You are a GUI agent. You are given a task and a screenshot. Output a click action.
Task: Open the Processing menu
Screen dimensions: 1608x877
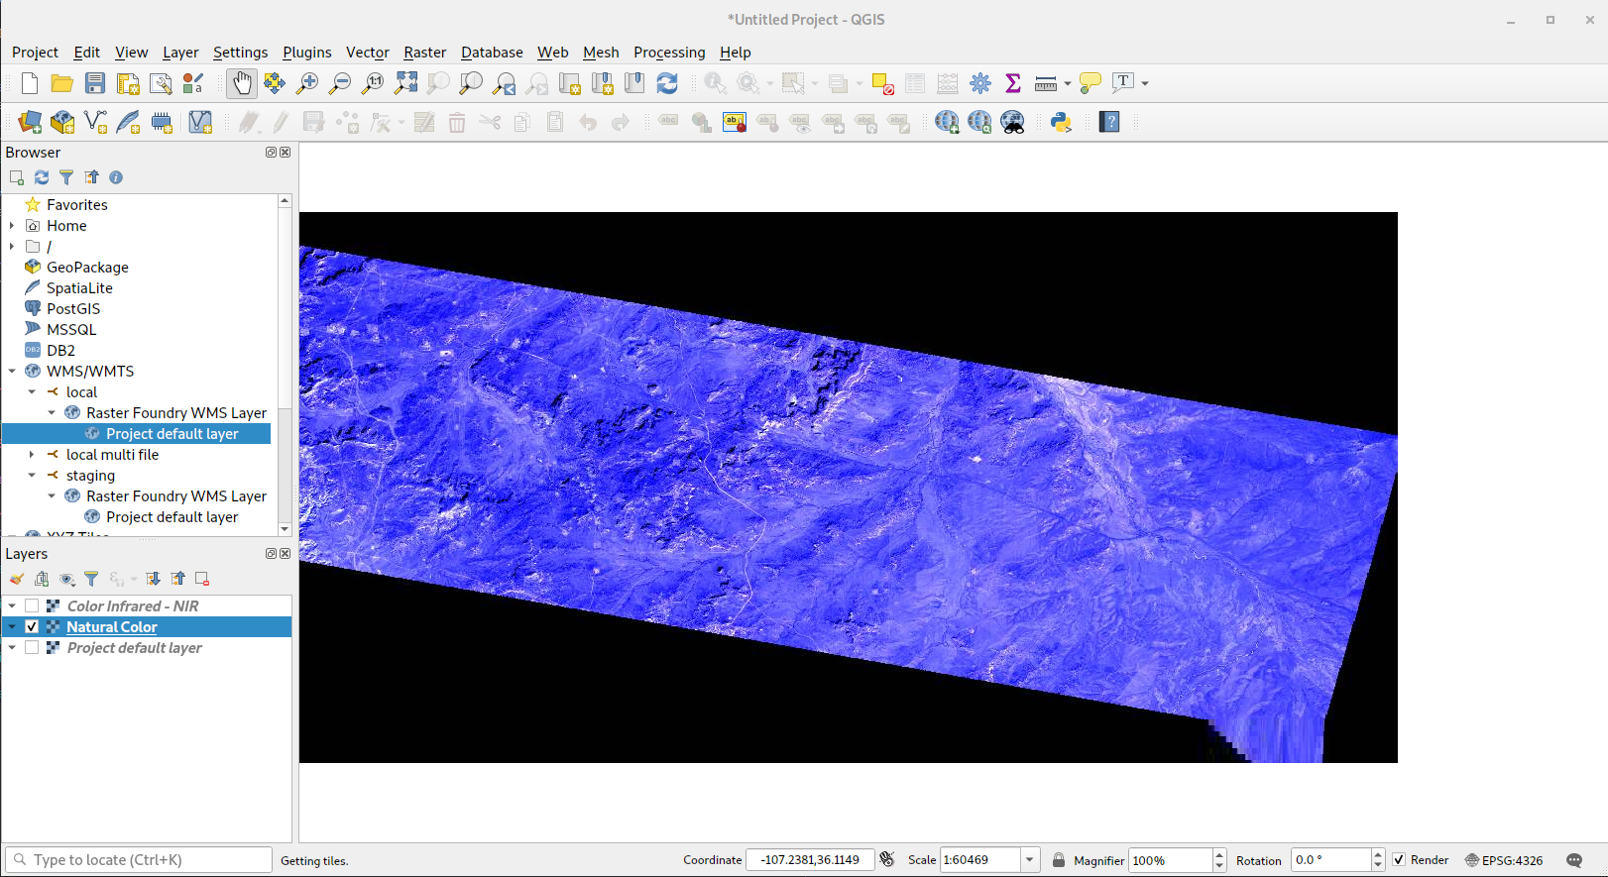[x=669, y=53]
